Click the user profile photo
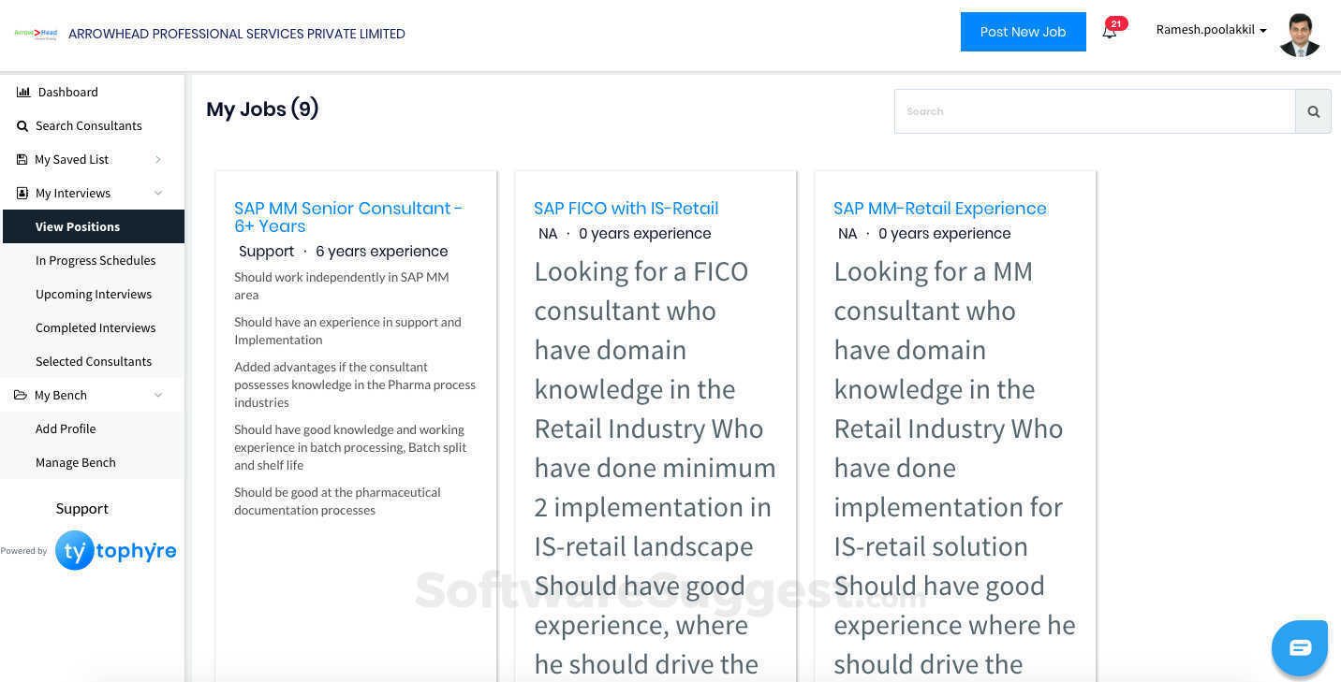This screenshot has height=682, width=1341. pyautogui.click(x=1300, y=35)
